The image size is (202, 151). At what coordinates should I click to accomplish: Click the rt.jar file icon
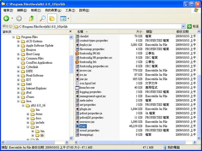(x=77, y=126)
